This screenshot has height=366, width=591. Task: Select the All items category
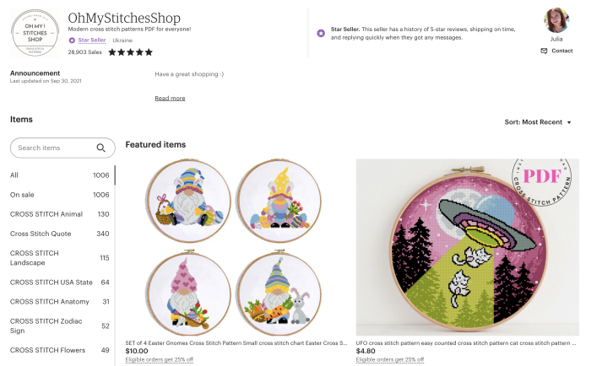[60, 175]
